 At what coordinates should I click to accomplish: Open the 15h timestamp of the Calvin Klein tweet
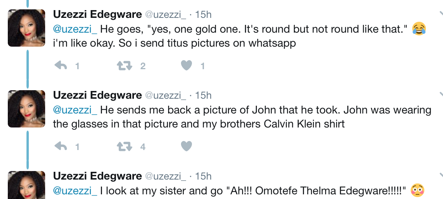pyautogui.click(x=203, y=95)
